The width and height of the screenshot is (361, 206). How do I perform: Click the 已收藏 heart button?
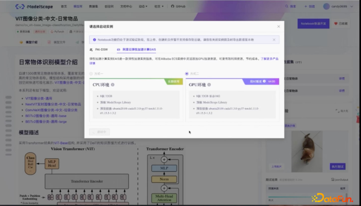(341, 24)
